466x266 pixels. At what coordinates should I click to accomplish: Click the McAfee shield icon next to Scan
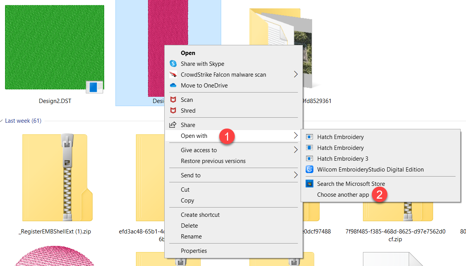point(173,100)
